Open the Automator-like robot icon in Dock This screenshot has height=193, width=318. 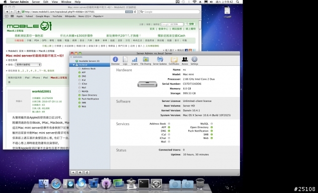tap(131, 184)
